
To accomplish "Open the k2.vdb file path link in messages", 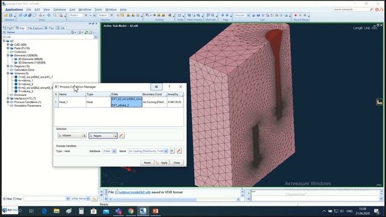I will pos(133,192).
